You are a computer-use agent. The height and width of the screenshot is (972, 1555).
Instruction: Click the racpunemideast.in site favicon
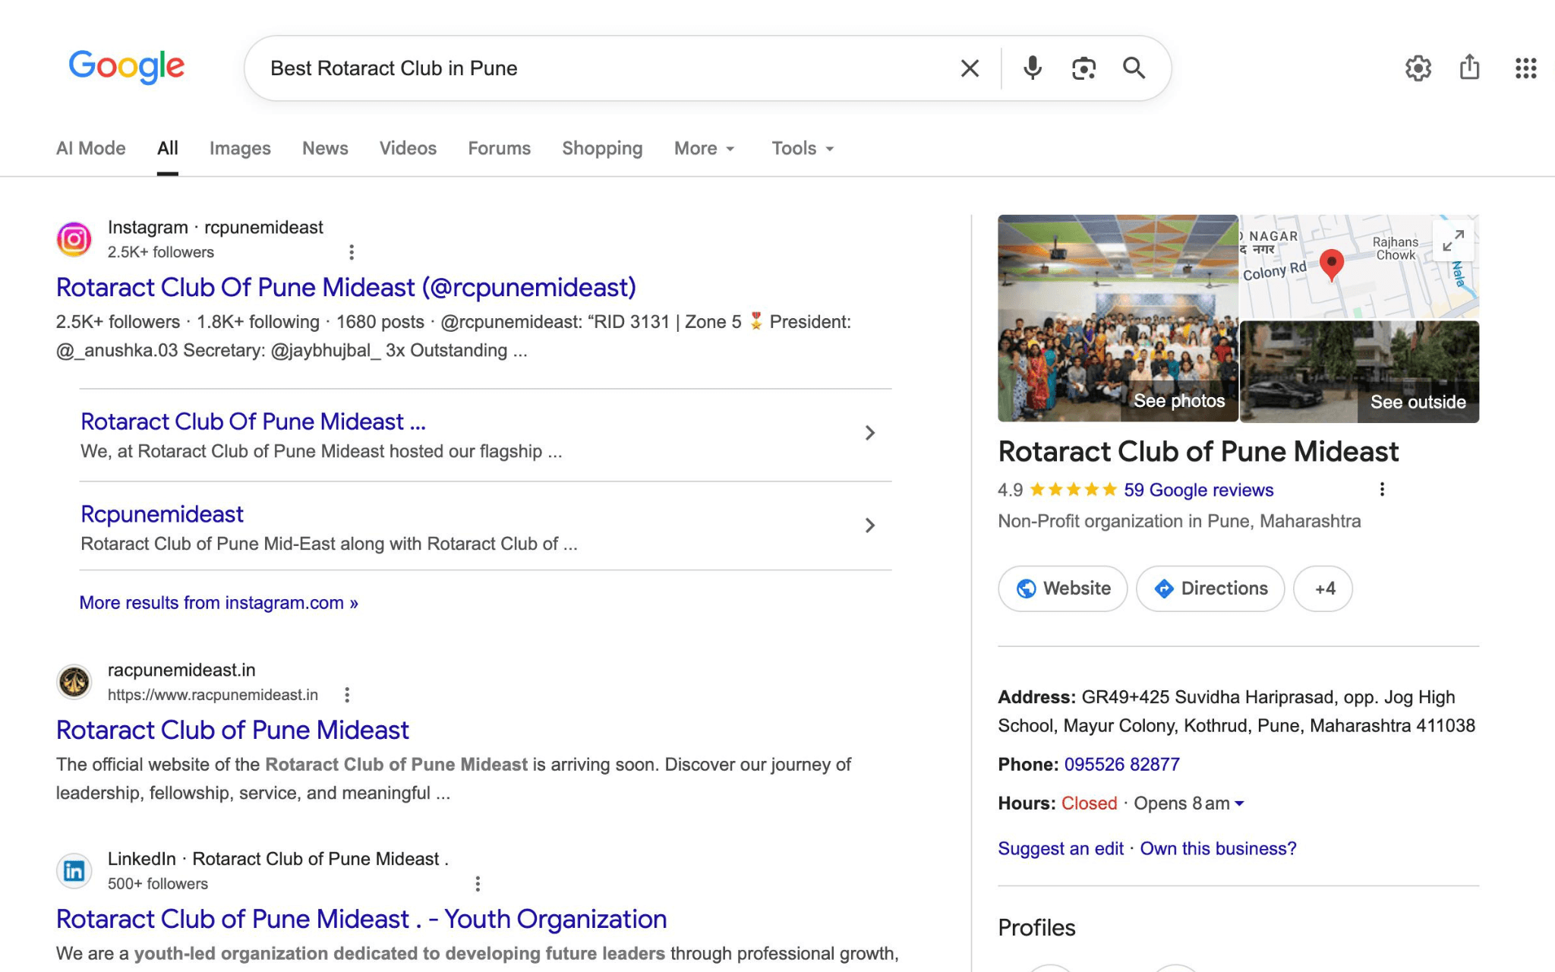[74, 682]
